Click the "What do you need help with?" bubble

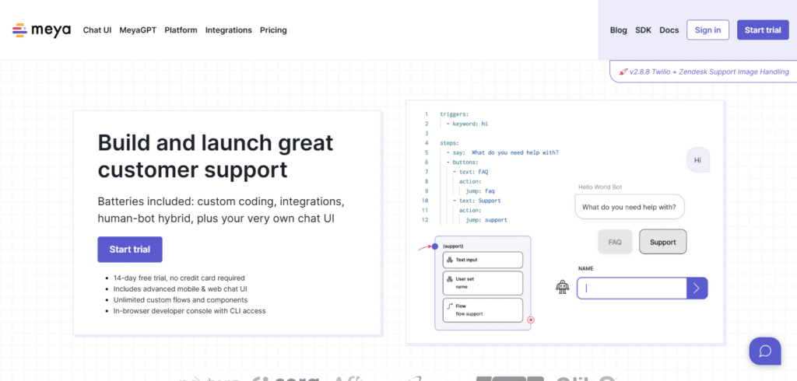point(629,208)
